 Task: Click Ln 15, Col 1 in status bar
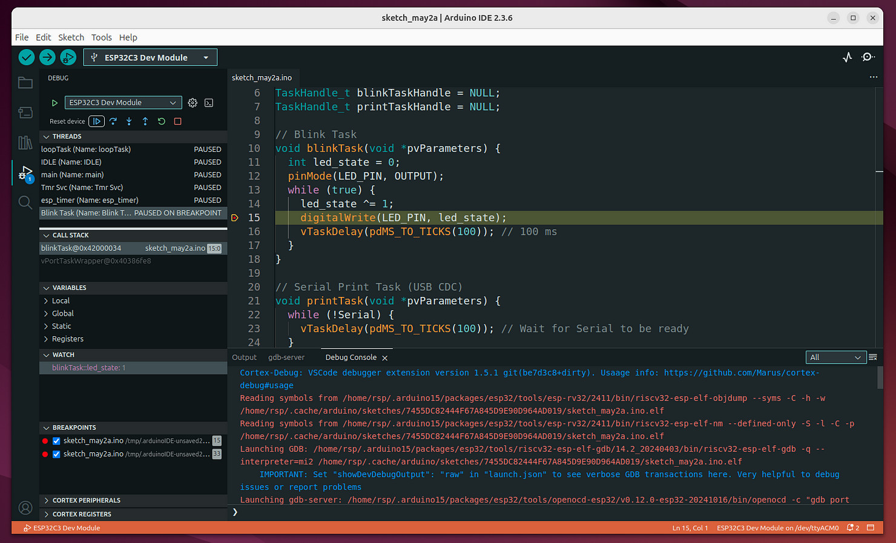690,528
